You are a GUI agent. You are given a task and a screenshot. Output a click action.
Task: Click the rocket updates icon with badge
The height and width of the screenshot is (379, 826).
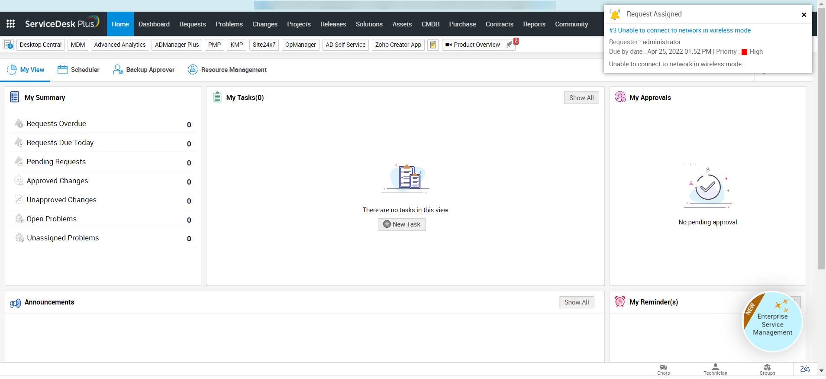[510, 44]
